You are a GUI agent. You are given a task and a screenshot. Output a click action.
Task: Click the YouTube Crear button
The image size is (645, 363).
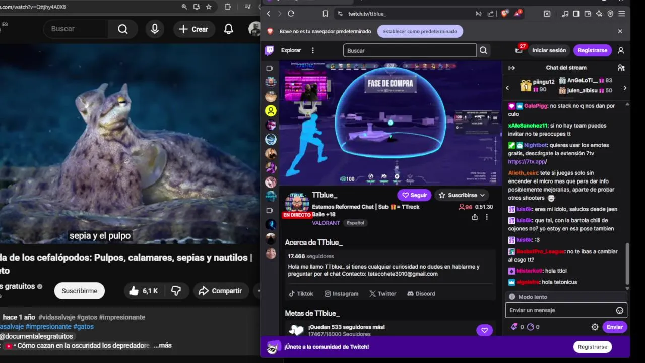click(194, 29)
